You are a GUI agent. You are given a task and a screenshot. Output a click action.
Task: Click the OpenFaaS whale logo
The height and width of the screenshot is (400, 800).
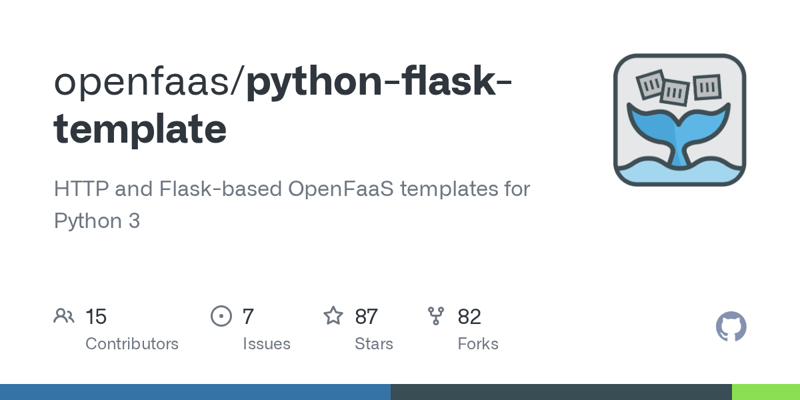point(679,120)
